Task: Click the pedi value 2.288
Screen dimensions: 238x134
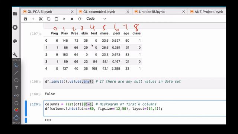Action: point(116,68)
